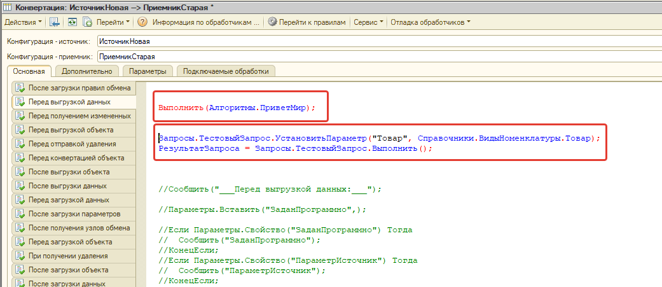
Task: Select handler Перед выгрузкой объекта
Action: (74, 130)
